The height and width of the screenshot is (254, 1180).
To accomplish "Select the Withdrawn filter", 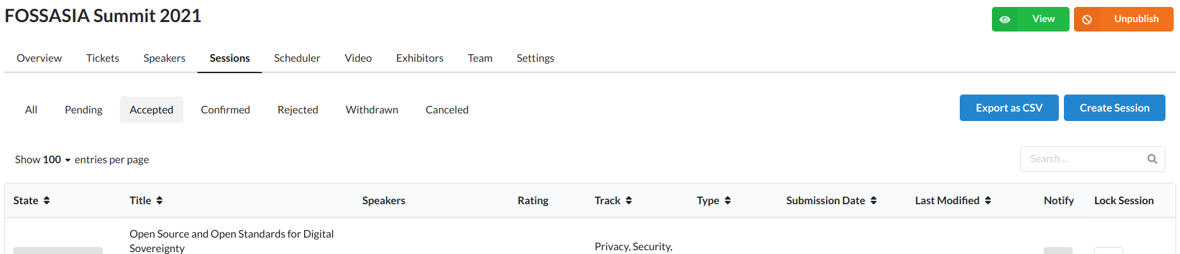I will tap(372, 110).
